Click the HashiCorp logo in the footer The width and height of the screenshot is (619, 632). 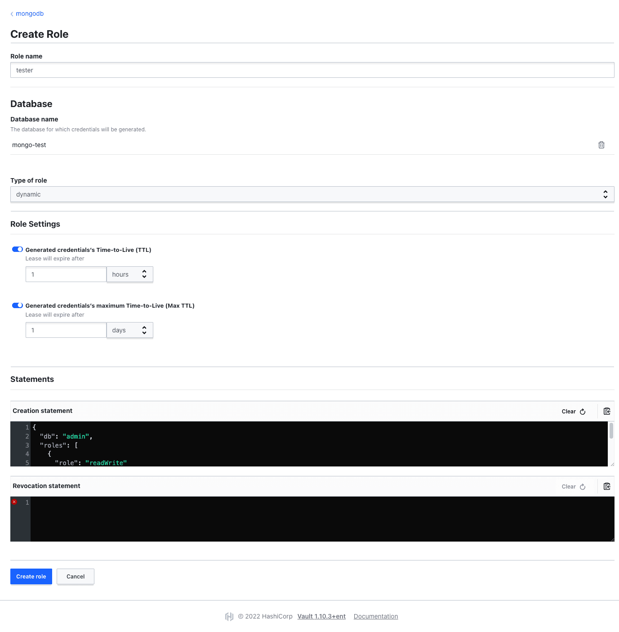click(x=229, y=616)
